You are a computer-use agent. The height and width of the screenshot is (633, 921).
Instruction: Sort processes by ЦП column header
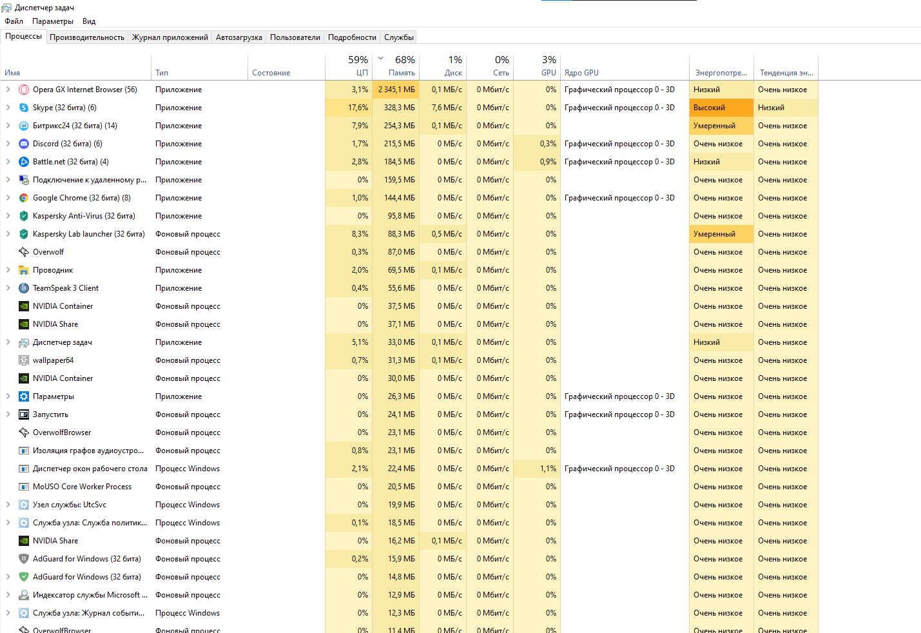click(349, 66)
